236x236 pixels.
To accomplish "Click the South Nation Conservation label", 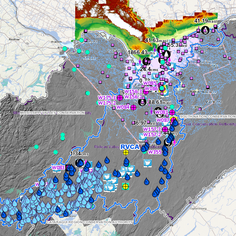I will coord(208,117).
